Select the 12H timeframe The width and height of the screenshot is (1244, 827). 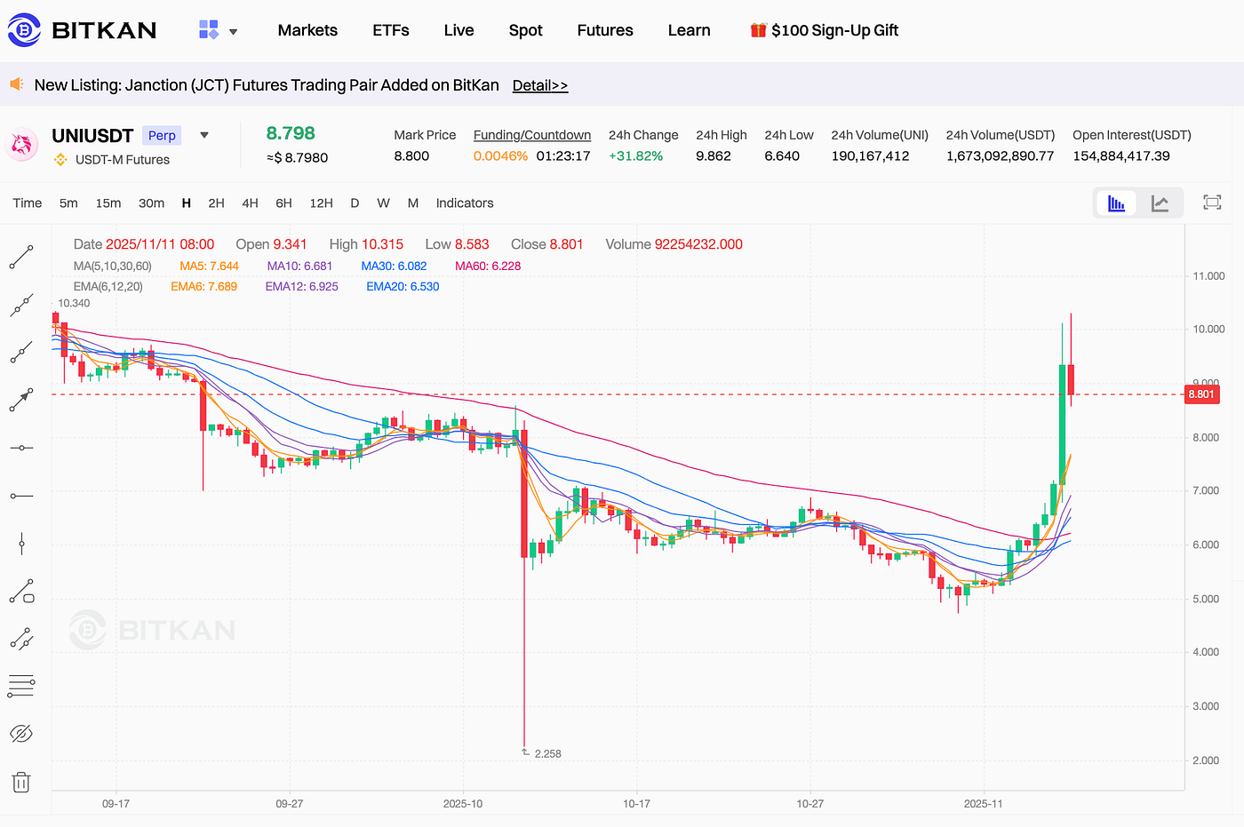[321, 203]
